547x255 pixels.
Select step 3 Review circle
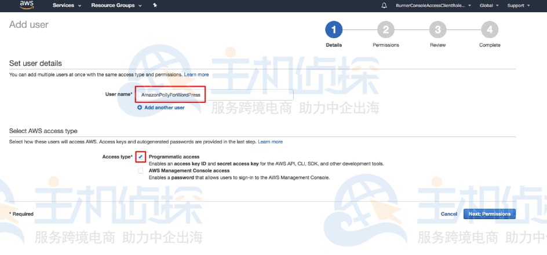click(438, 30)
